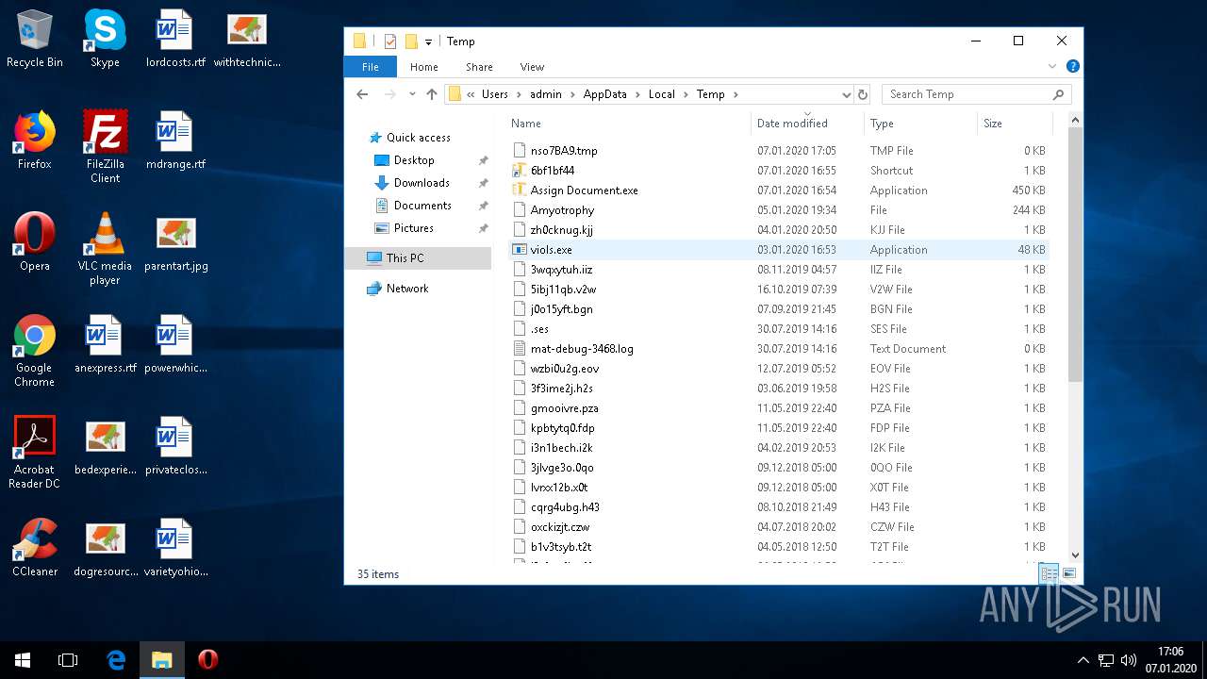
Task: Select the dogresourc image on desktop
Action: [105, 549]
